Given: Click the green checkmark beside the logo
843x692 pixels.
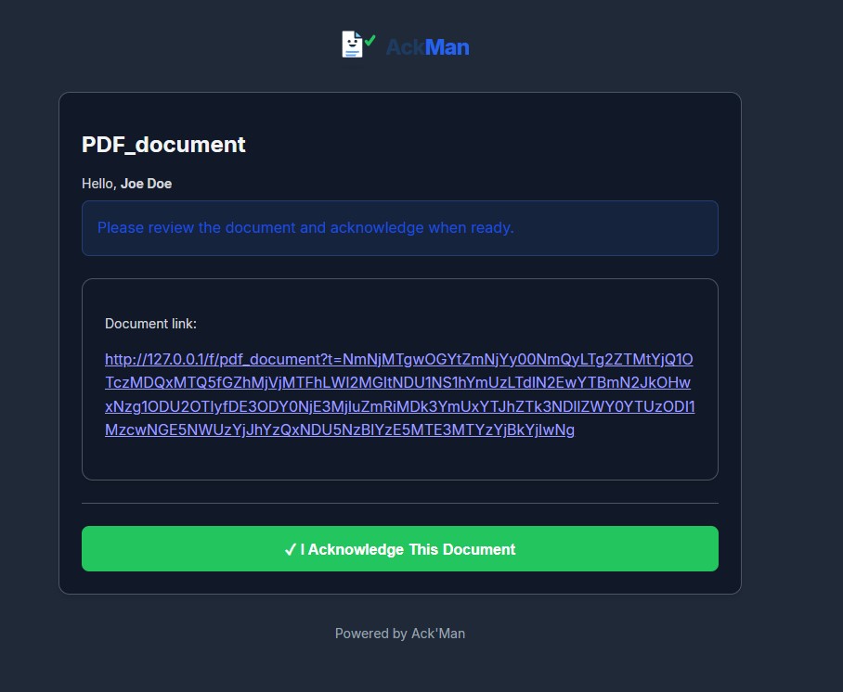Looking at the screenshot, I should coord(370,40).
